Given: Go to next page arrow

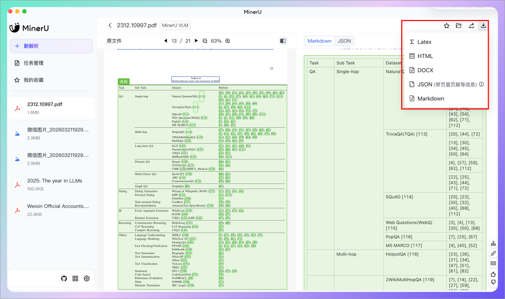Looking at the screenshot, I should point(196,41).
